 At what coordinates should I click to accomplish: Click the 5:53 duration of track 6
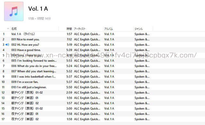[69, 61]
